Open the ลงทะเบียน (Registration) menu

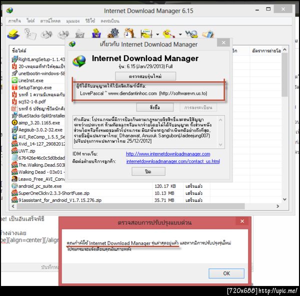(110, 21)
